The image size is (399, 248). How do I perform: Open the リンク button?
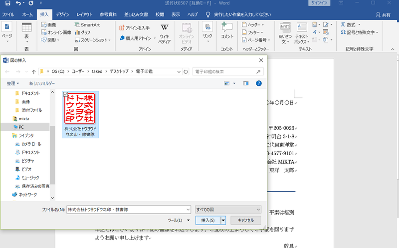click(x=207, y=32)
